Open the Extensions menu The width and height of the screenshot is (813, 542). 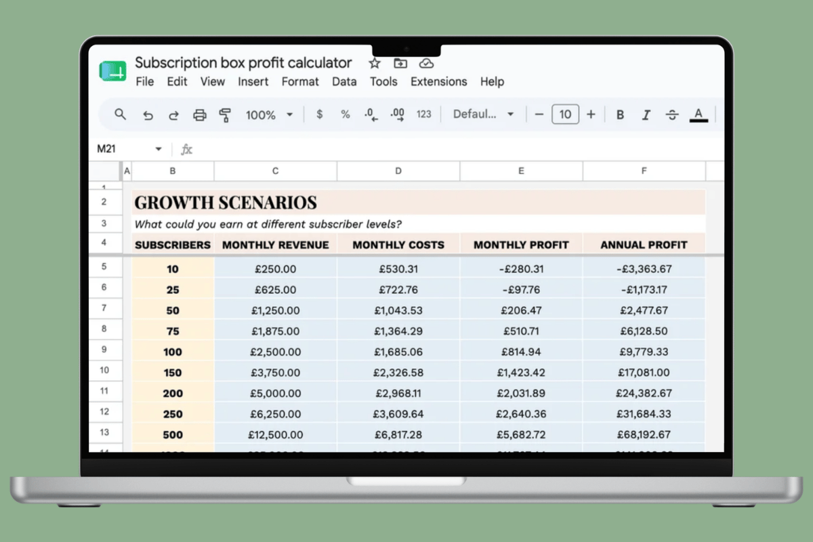click(439, 81)
